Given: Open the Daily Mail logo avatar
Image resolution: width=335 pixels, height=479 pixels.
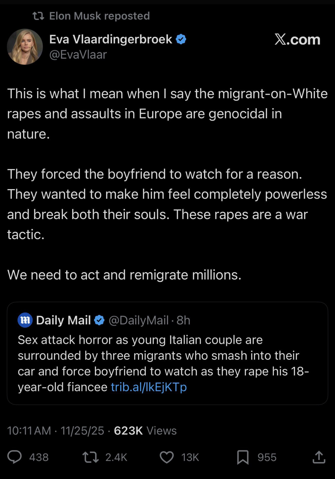Looking at the screenshot, I should 25,320.
